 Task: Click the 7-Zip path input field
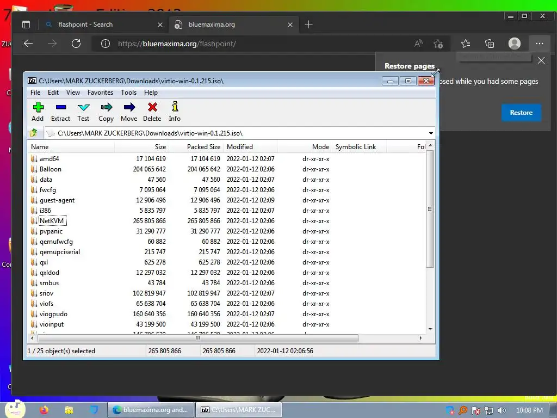(236, 133)
